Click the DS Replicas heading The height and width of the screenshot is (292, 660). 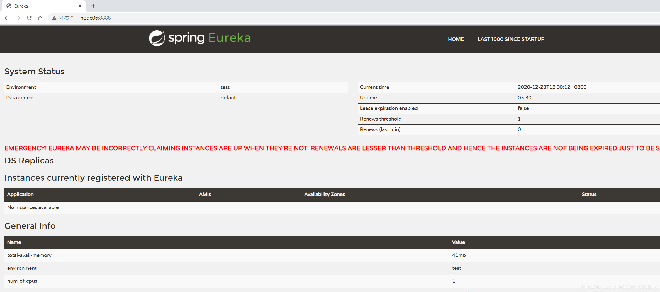coord(29,161)
